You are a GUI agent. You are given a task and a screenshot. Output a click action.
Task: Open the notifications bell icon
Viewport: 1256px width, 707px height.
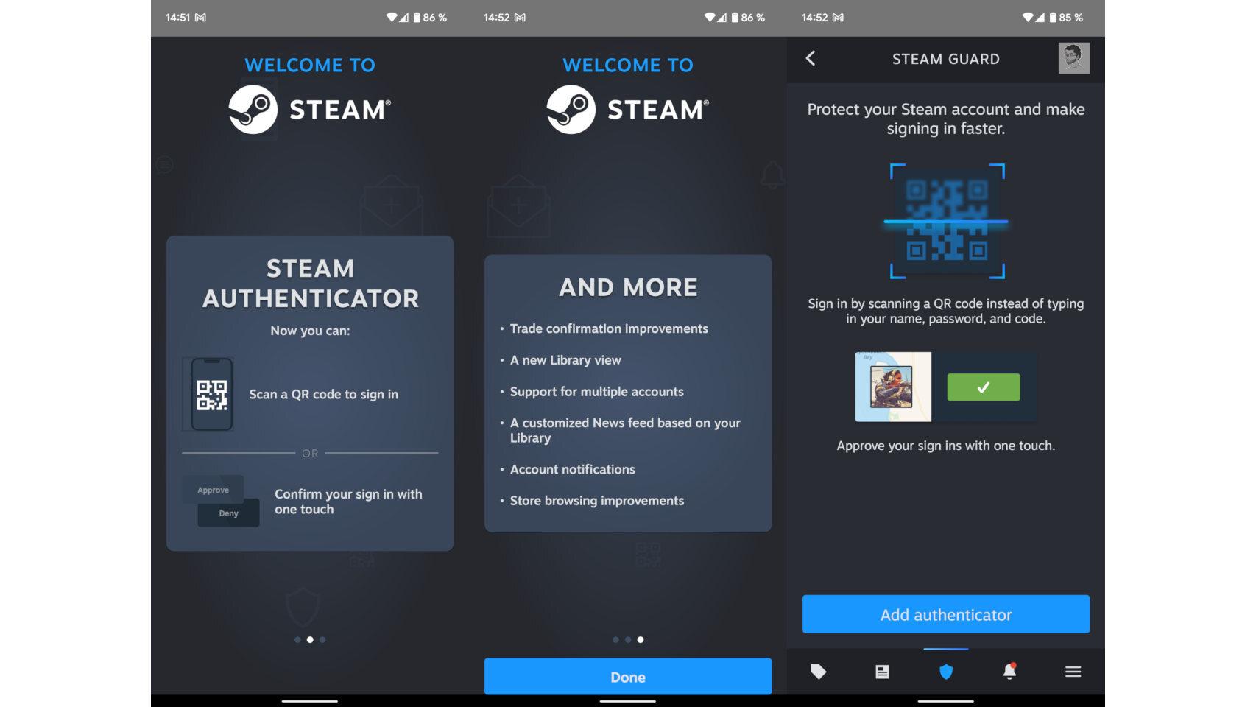(x=1010, y=671)
